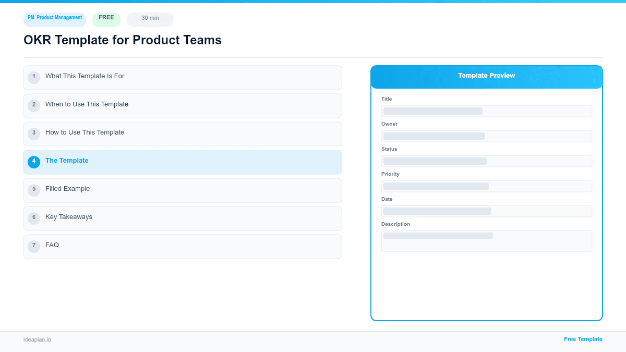The image size is (626, 352).
Task: Click the highlighted step 4 blue circle
Action: click(x=34, y=162)
